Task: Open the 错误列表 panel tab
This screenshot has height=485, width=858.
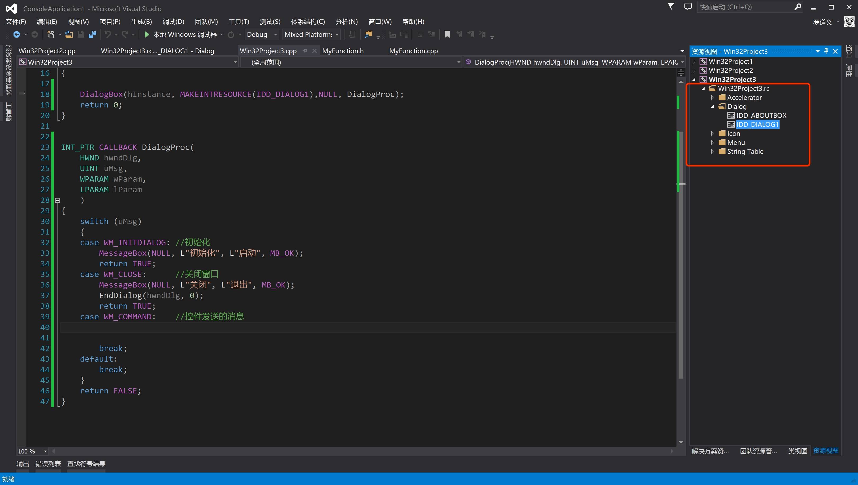Action: click(48, 464)
